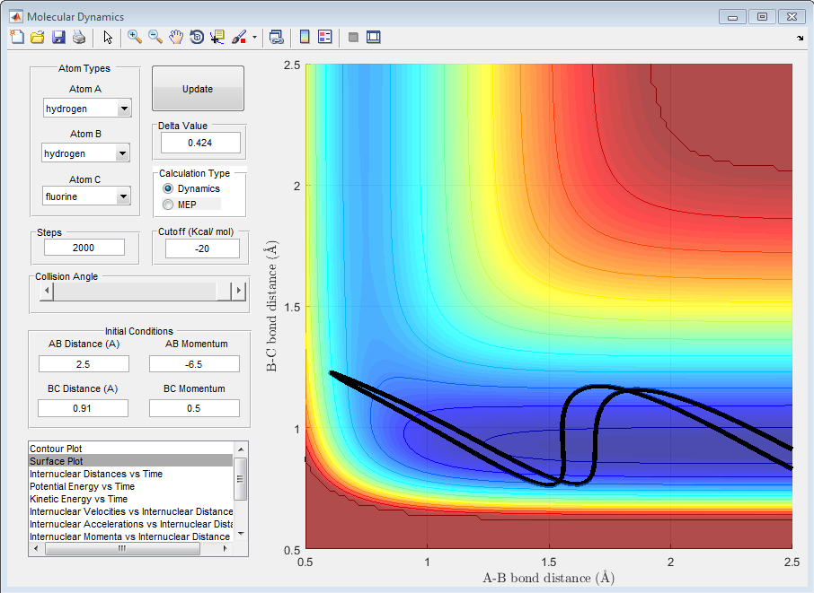Enable the Rotate 3D tool
Viewport: 814px width, 593px height.
(x=197, y=37)
